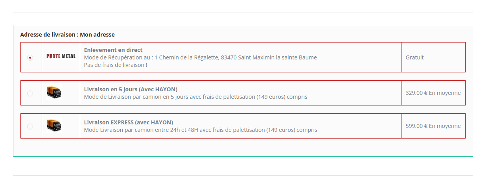Choose the Livraison en 5 jours radio button

(30, 93)
